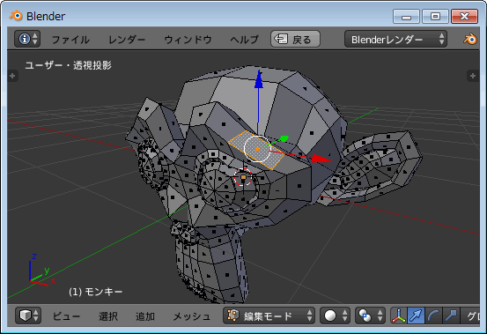Click the green Y-axis manipulator handle
The width and height of the screenshot is (487, 334).
[x=284, y=138]
